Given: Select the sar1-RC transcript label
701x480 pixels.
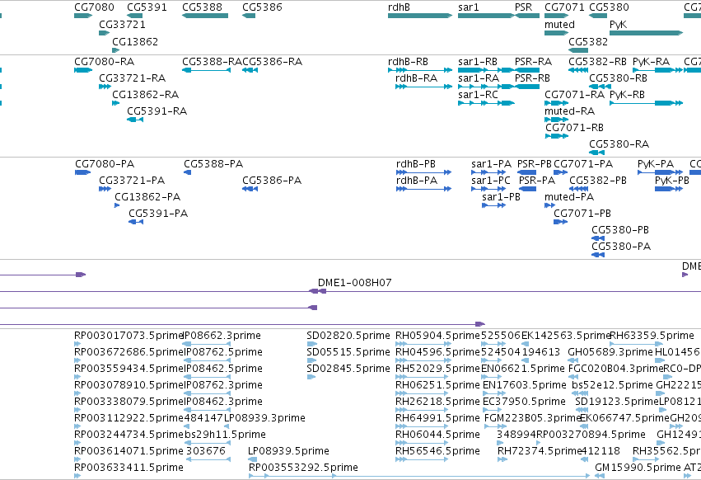Looking at the screenshot, I should tap(478, 95).
